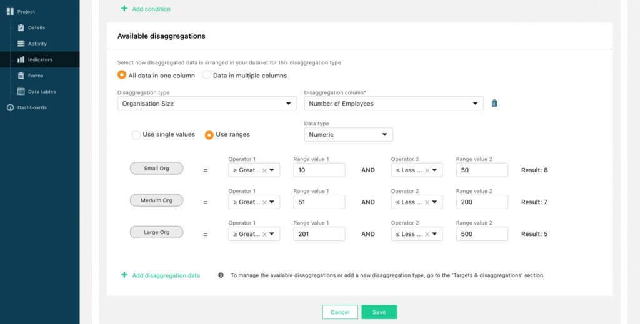Open the Dashboards gauge icon
640x324 pixels.
(x=10, y=107)
